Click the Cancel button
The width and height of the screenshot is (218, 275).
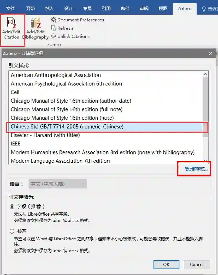[197, 264]
